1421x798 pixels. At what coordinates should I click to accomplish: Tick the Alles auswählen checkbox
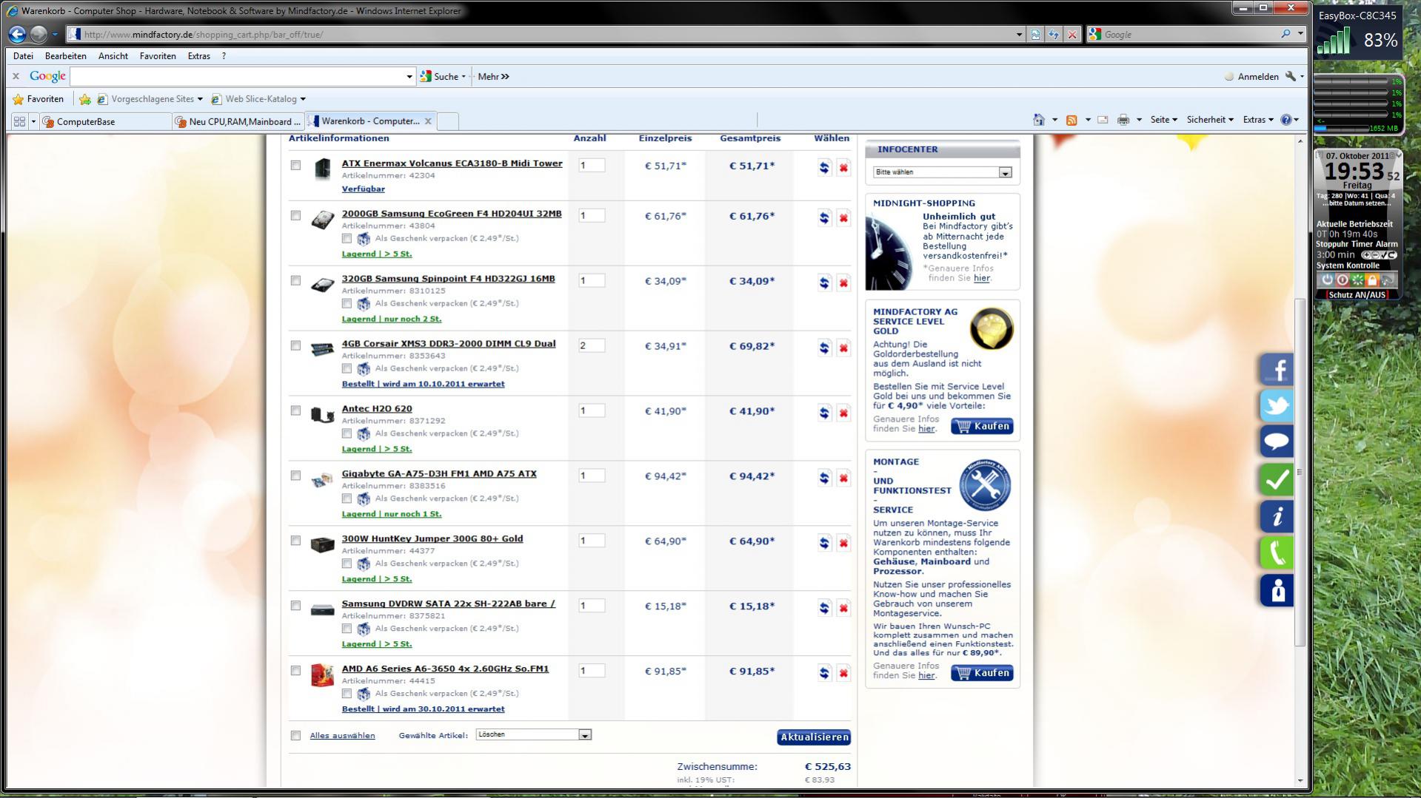pyautogui.click(x=295, y=736)
